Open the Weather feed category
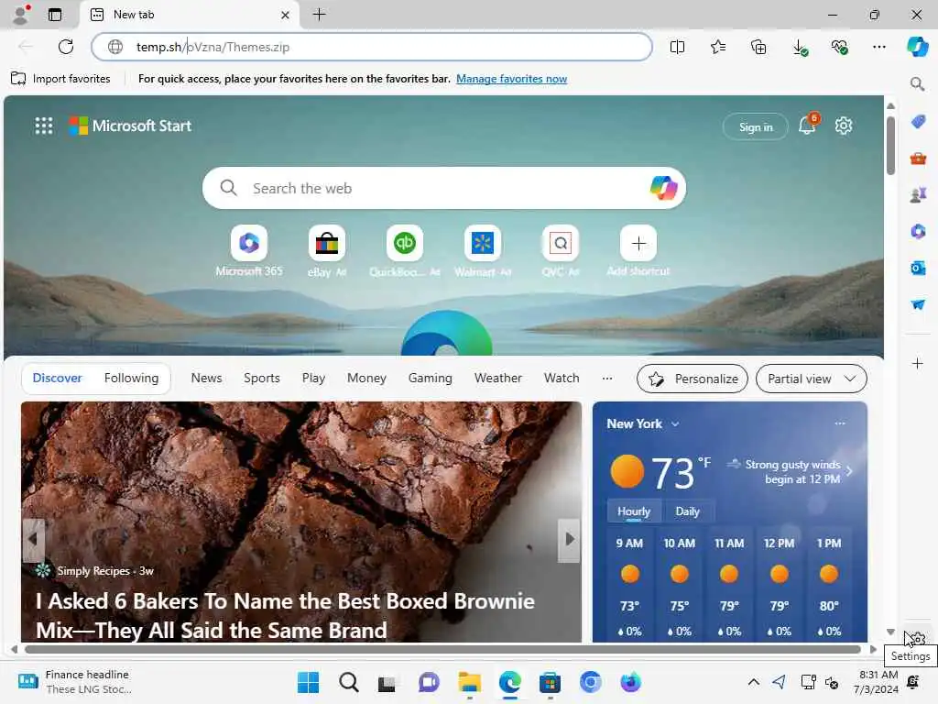Viewport: 938px width, 704px height. pos(497,379)
